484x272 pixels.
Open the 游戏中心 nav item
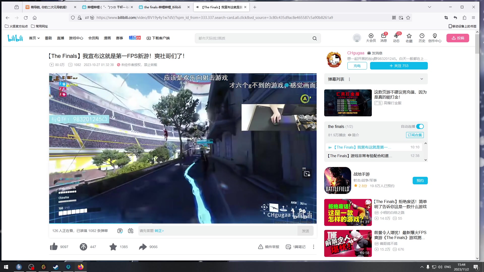click(x=76, y=38)
